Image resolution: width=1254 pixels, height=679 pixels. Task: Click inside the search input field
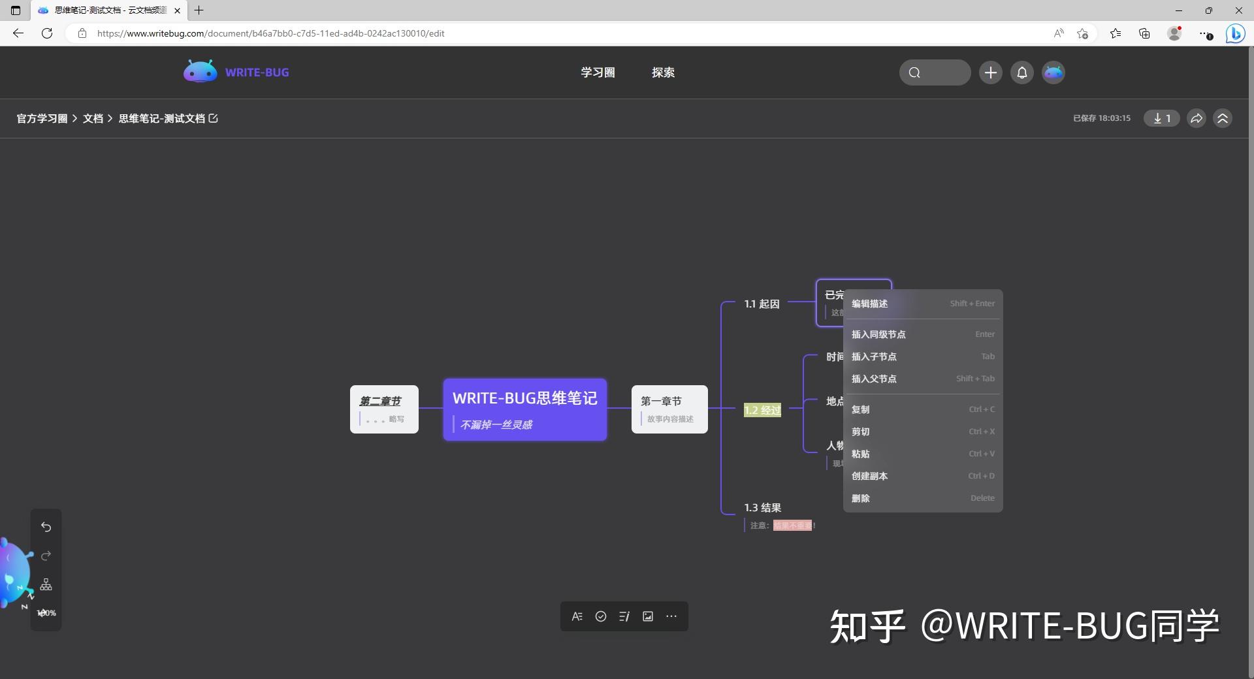click(x=940, y=72)
